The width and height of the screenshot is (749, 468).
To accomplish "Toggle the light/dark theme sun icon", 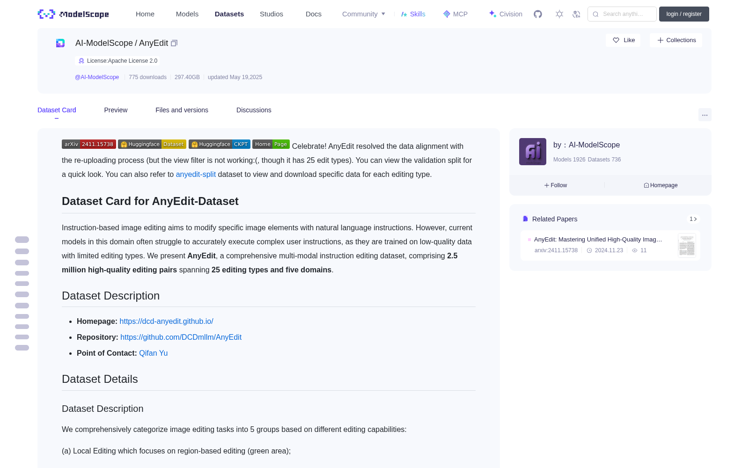I will point(559,14).
